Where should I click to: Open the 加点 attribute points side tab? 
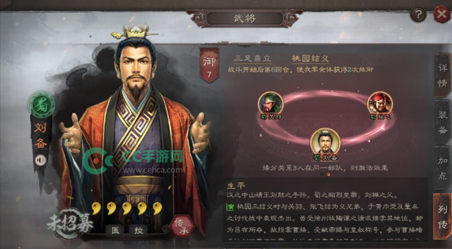coord(442,168)
